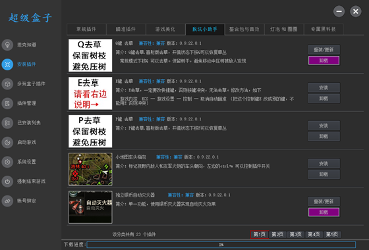Image resolution: width=369 pixels, height=250 pixels.
Task: Go to 第3页
Action: click(x=296, y=234)
